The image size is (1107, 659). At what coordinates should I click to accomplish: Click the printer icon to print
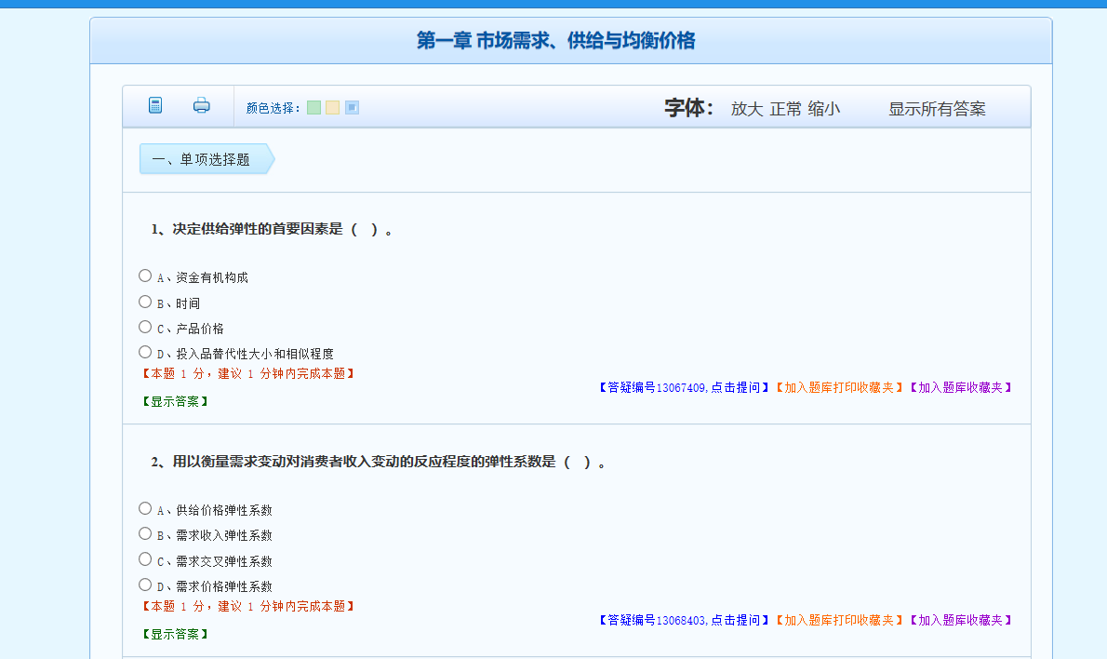[x=202, y=105]
